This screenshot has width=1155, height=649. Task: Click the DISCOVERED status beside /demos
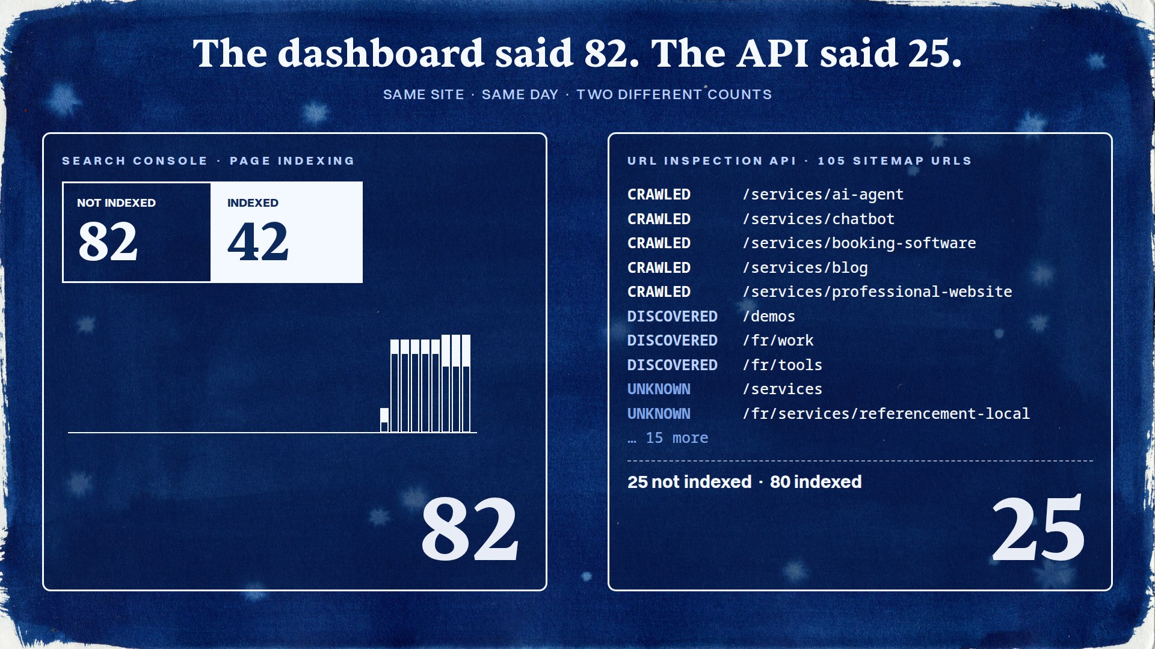(672, 316)
